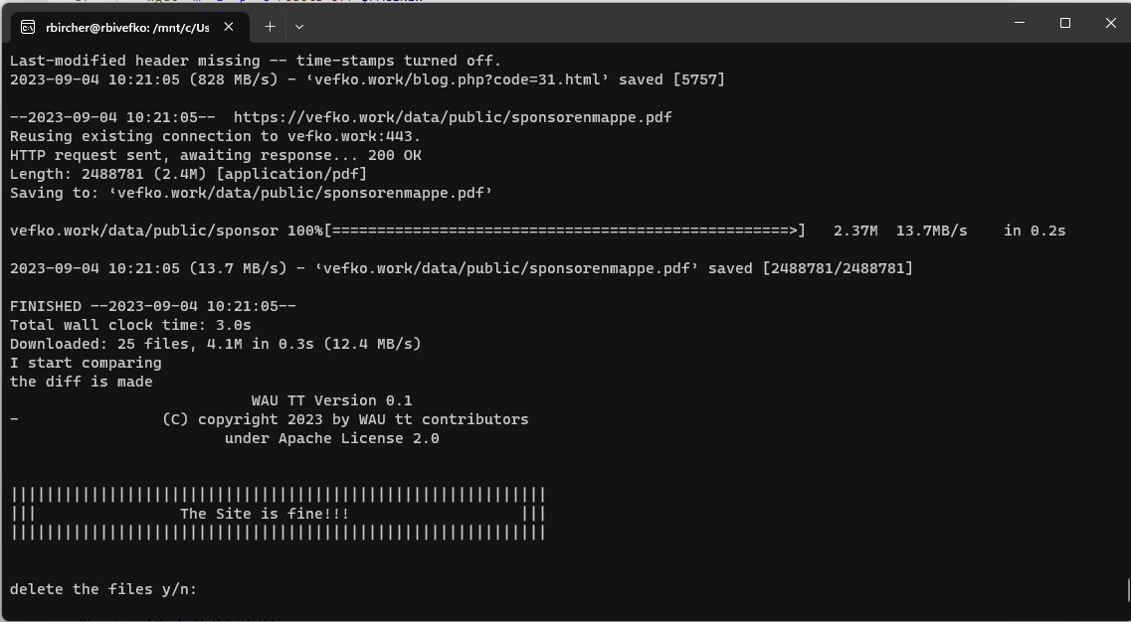Click the terminal icon on the tab
Screen dimensions: 1131x622
[28, 27]
